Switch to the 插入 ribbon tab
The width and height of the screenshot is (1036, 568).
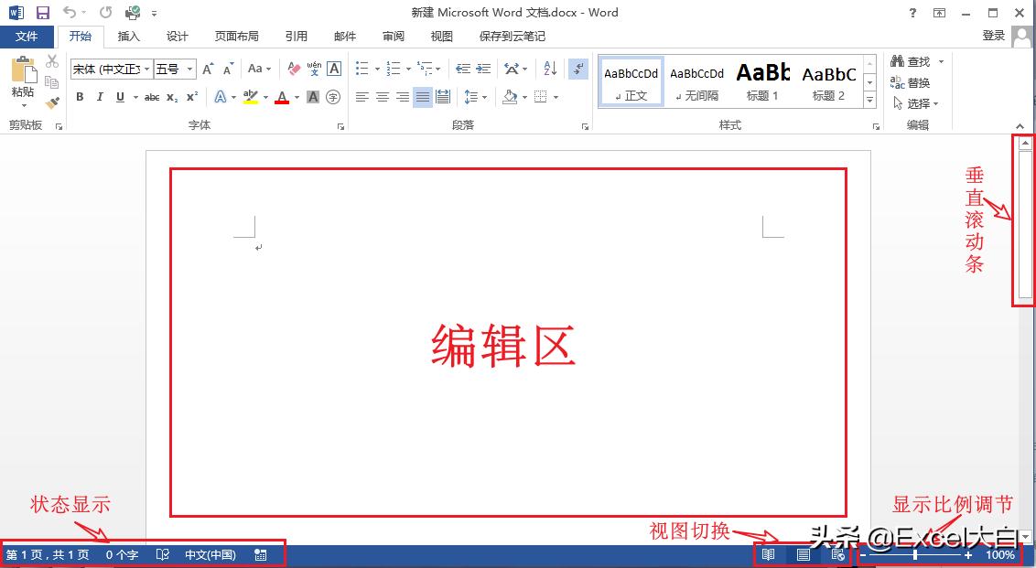click(128, 37)
